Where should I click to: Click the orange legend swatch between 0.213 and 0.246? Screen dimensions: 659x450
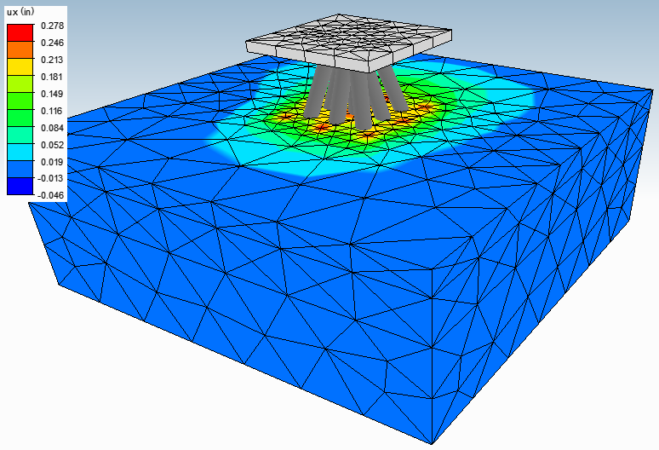[20, 49]
